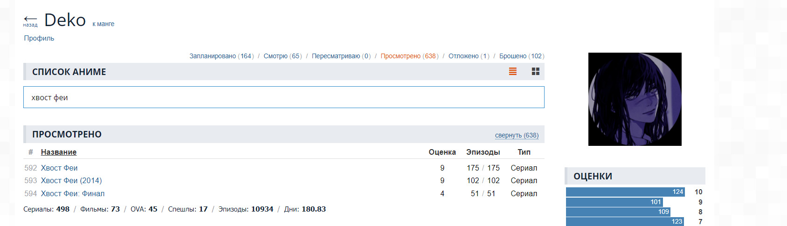The height and width of the screenshot is (226, 787).
Task: Sort the list by Название column
Action: point(59,152)
